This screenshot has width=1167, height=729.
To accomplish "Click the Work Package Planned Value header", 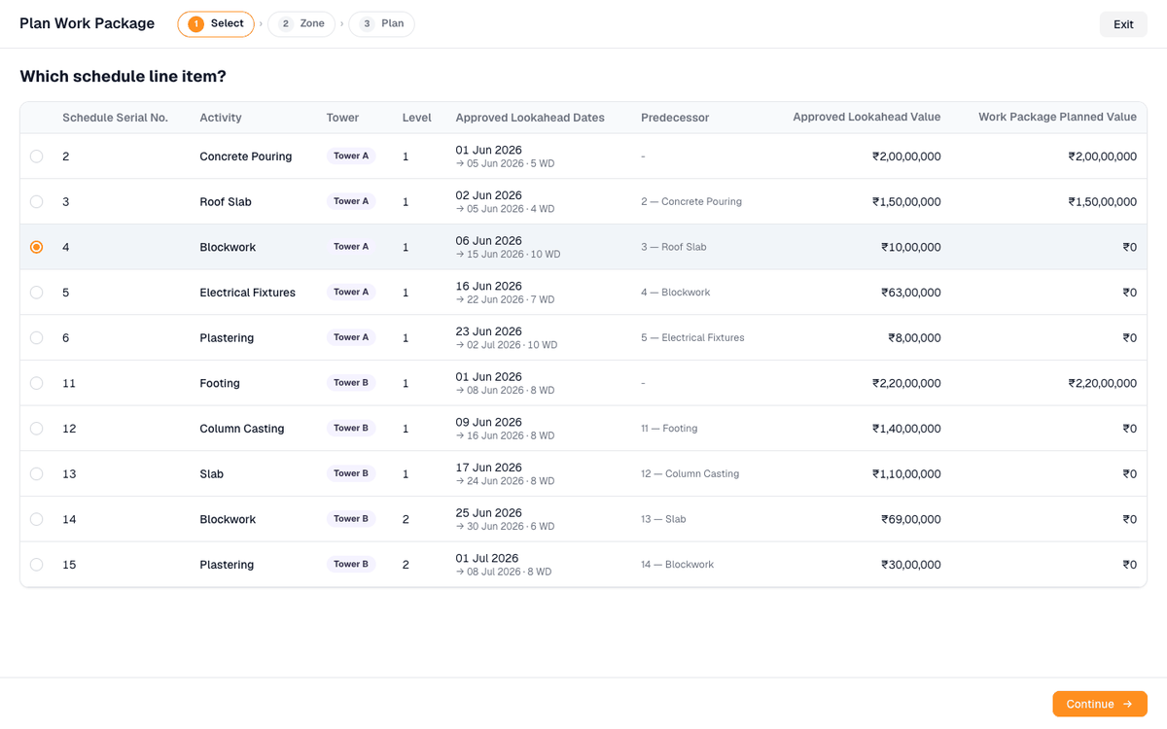I will coord(1057,118).
